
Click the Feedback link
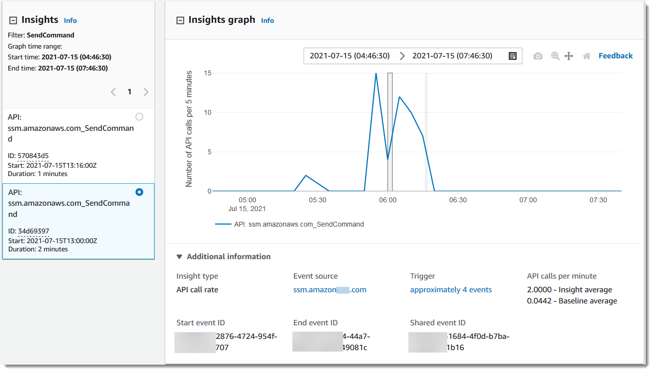click(x=615, y=56)
